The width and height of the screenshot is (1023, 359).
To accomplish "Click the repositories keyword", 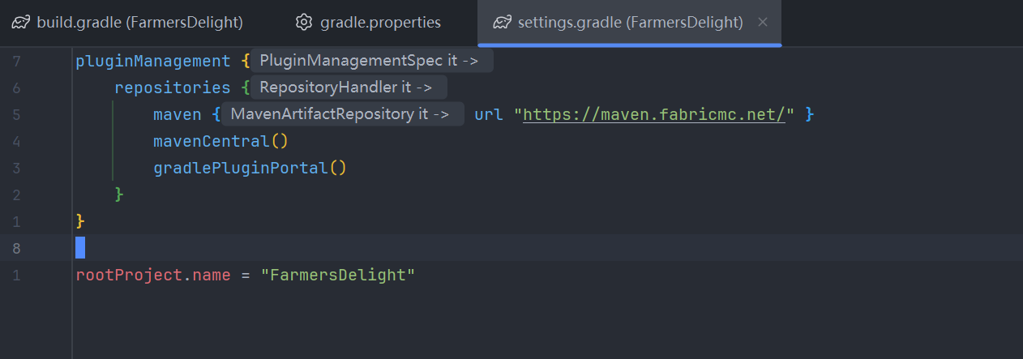I will [172, 88].
